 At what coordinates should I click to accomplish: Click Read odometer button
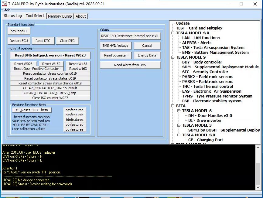point(116,55)
